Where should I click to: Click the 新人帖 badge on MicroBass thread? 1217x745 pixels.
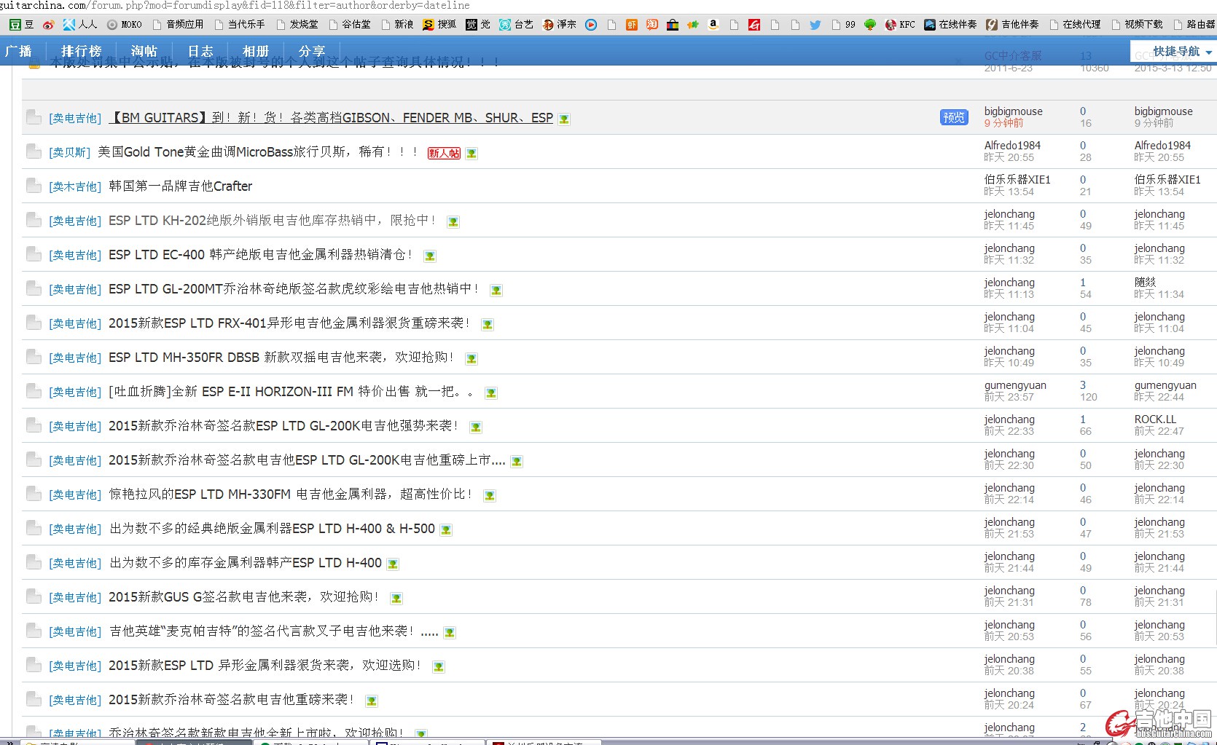tap(444, 153)
